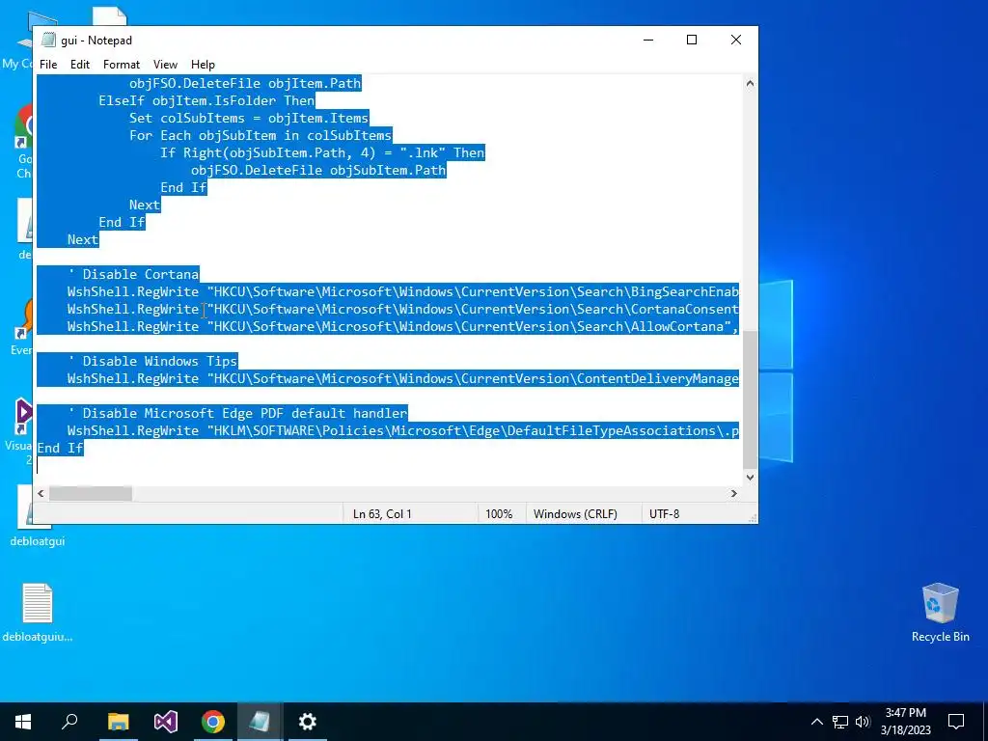Click the 'Disable Windows Tips' comment line

tap(152, 361)
